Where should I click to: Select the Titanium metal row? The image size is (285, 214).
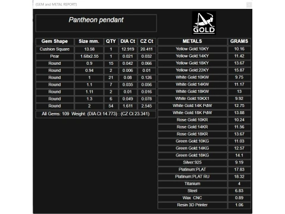[204, 184]
